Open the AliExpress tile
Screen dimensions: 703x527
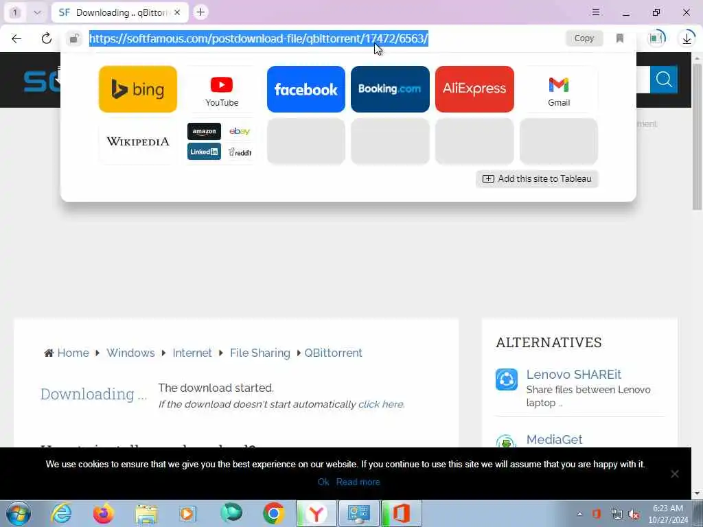coord(474,89)
